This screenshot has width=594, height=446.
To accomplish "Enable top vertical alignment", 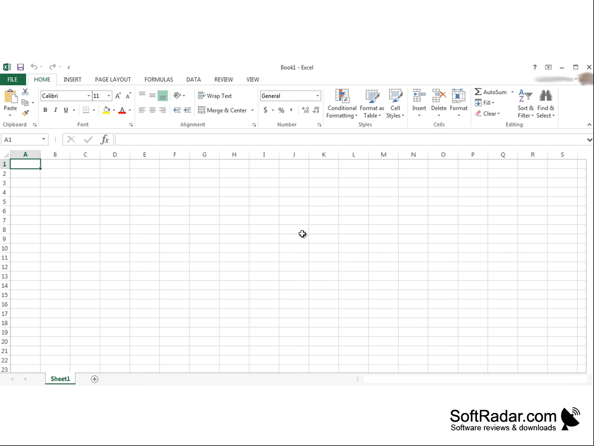I will (x=142, y=95).
